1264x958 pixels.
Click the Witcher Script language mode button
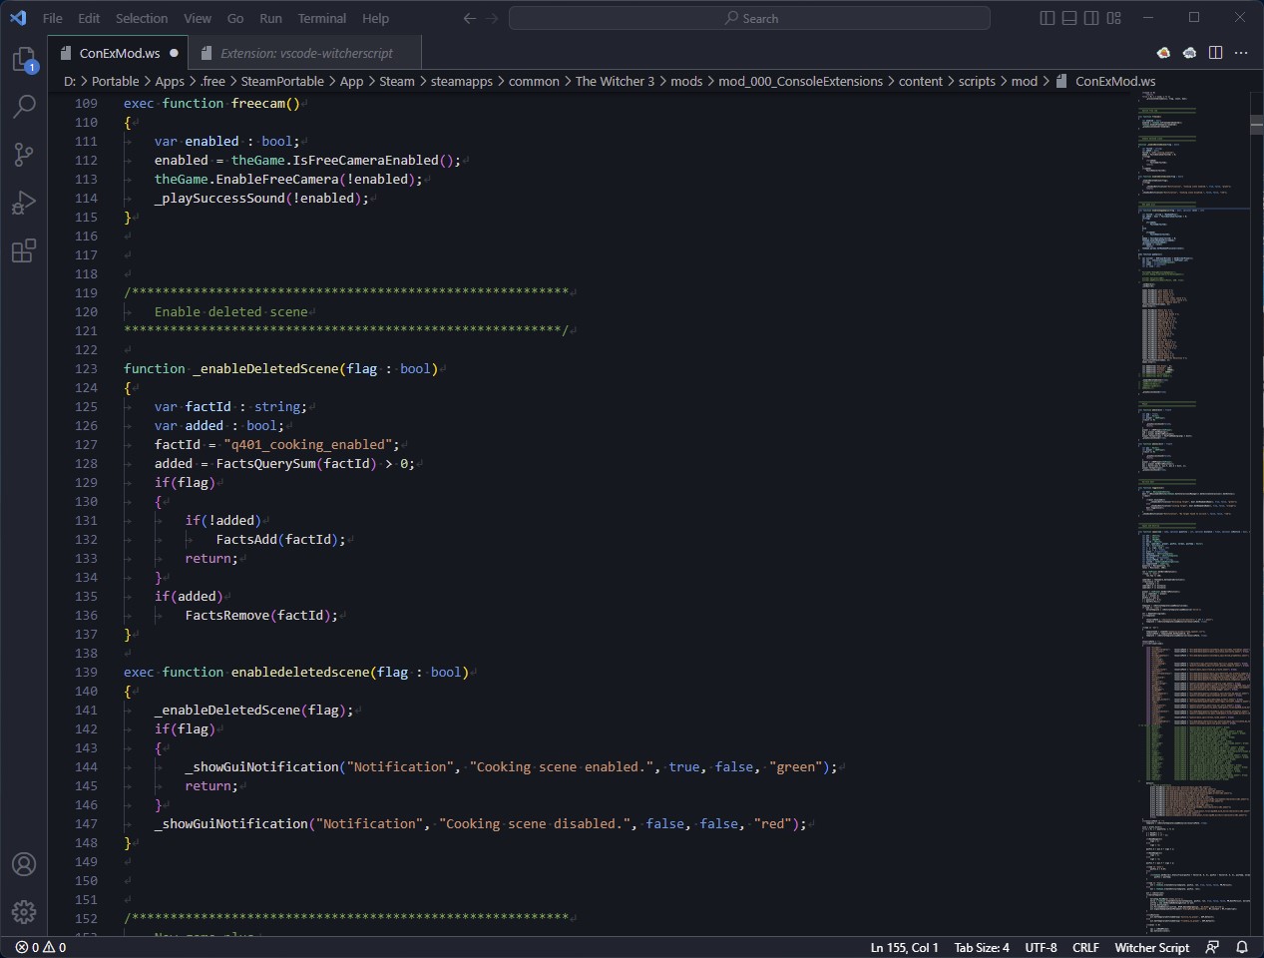1151,947
